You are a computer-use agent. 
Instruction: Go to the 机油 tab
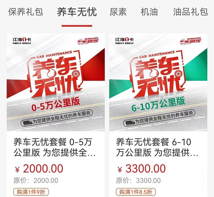[x=149, y=12]
